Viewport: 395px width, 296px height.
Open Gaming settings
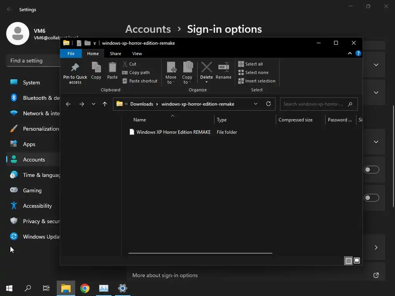coord(33,190)
